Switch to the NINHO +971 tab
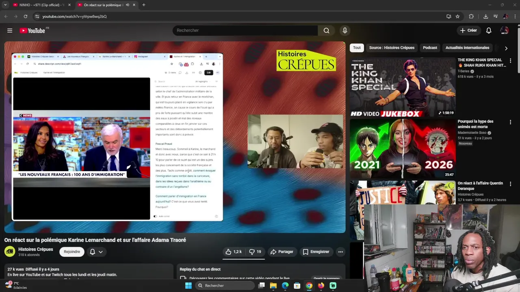 click(39, 5)
